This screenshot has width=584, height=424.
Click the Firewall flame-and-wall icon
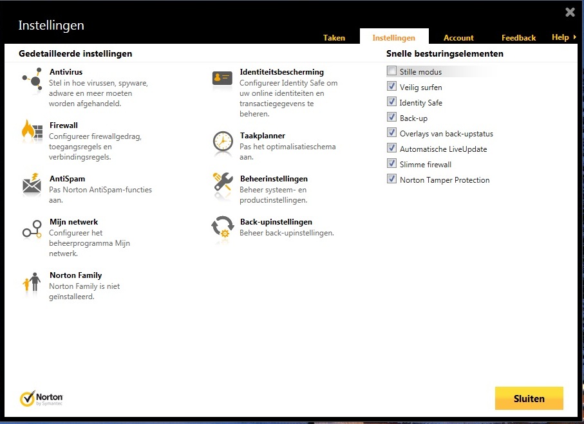pyautogui.click(x=32, y=131)
